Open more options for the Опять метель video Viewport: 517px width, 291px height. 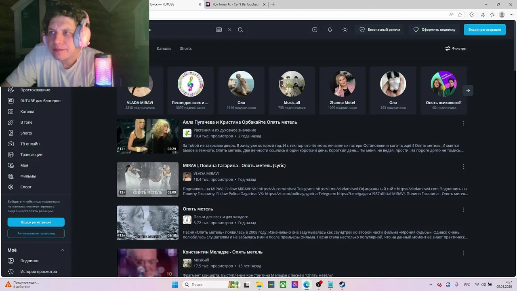[x=464, y=210]
